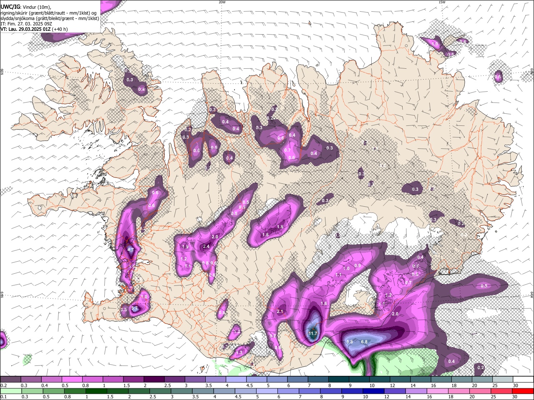Click the upper scale swatch labeled 0.2
The image size is (534, 400).
click(10, 379)
